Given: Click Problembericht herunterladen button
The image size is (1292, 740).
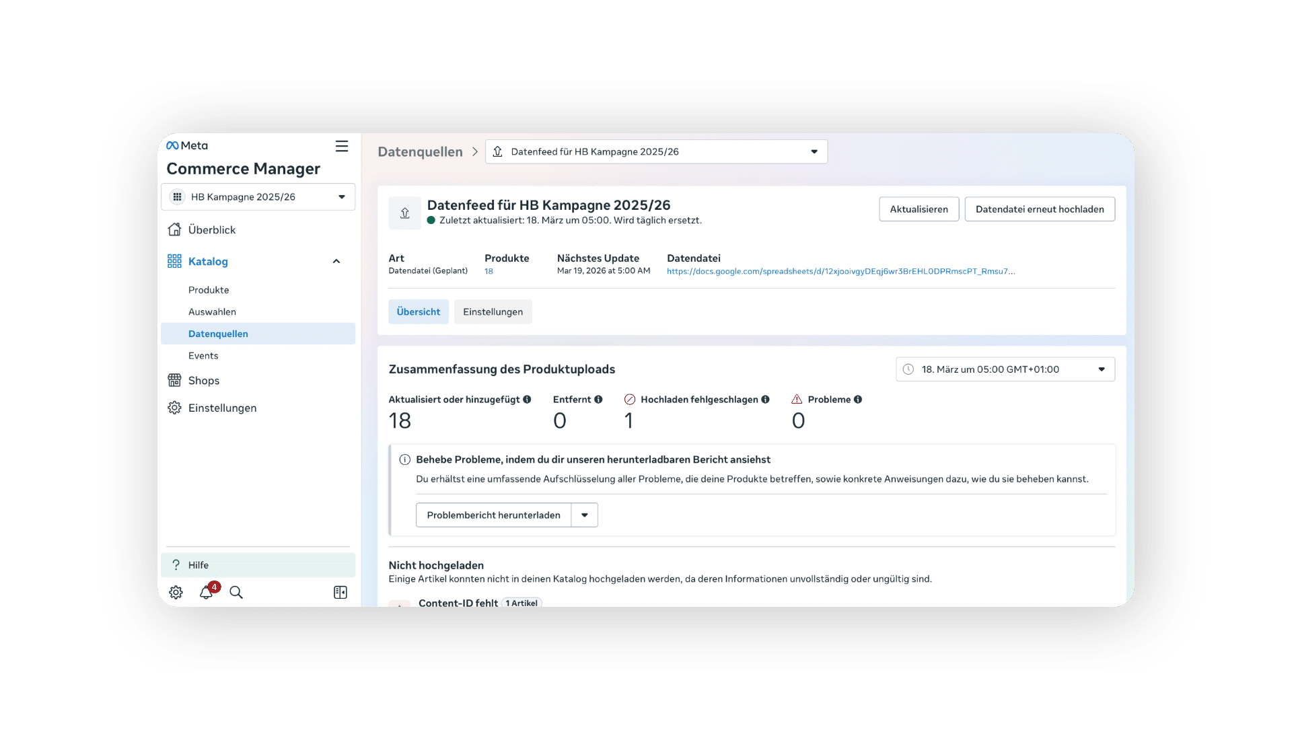Looking at the screenshot, I should pyautogui.click(x=494, y=515).
